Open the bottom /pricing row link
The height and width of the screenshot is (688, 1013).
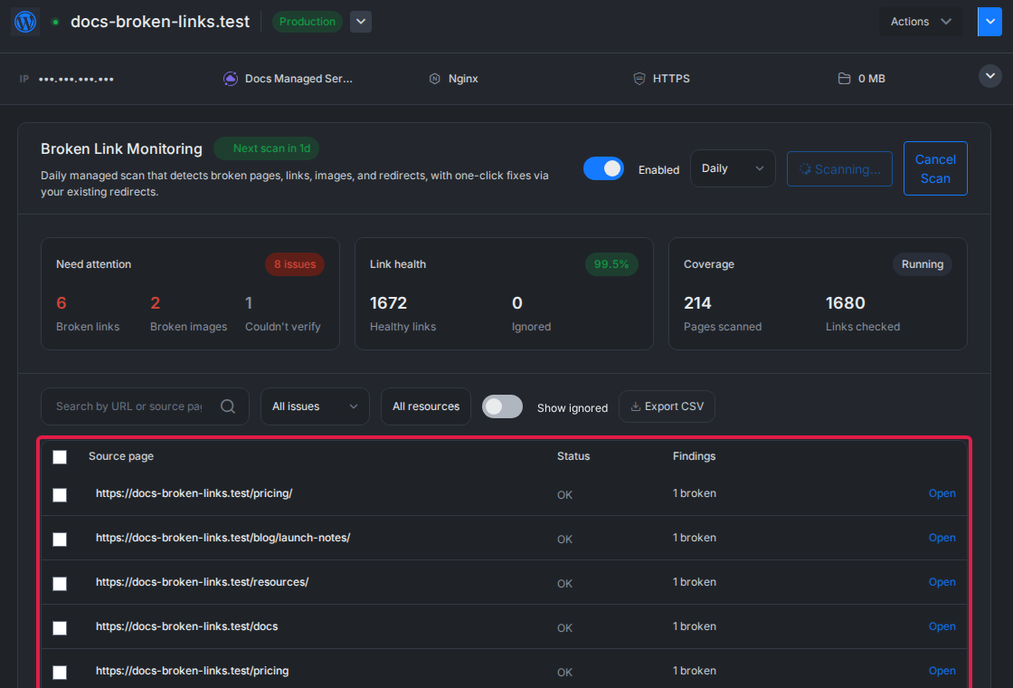(942, 671)
